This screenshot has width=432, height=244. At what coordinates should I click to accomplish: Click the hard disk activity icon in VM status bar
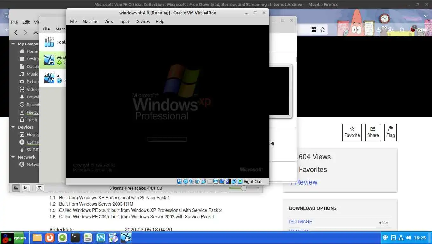tap(179, 181)
